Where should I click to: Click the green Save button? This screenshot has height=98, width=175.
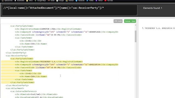pyautogui.click(x=133, y=21)
